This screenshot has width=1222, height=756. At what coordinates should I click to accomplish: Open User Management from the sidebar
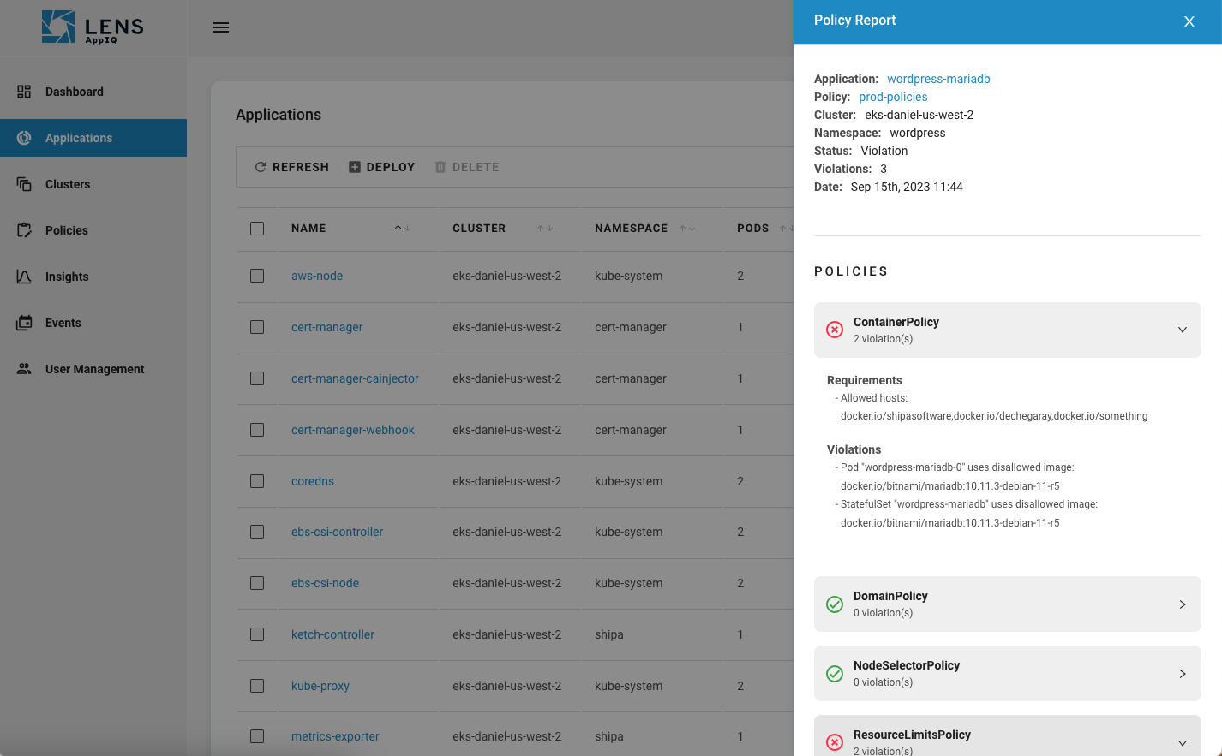(93, 369)
